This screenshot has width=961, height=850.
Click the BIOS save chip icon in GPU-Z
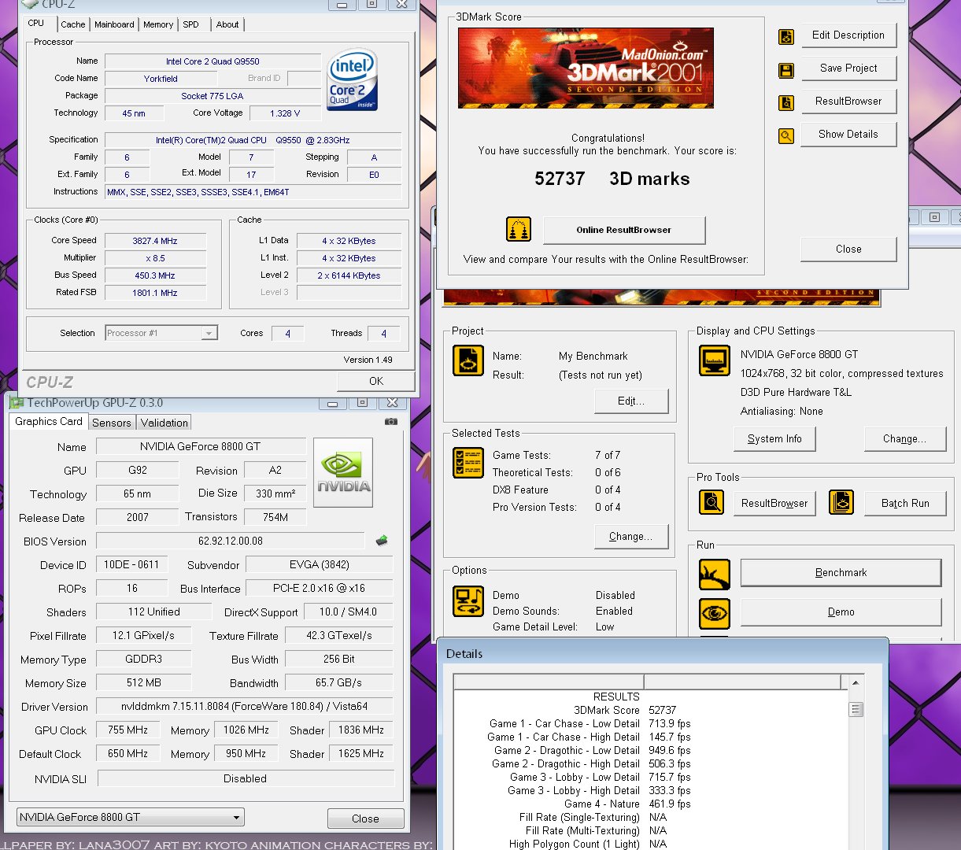(x=382, y=541)
